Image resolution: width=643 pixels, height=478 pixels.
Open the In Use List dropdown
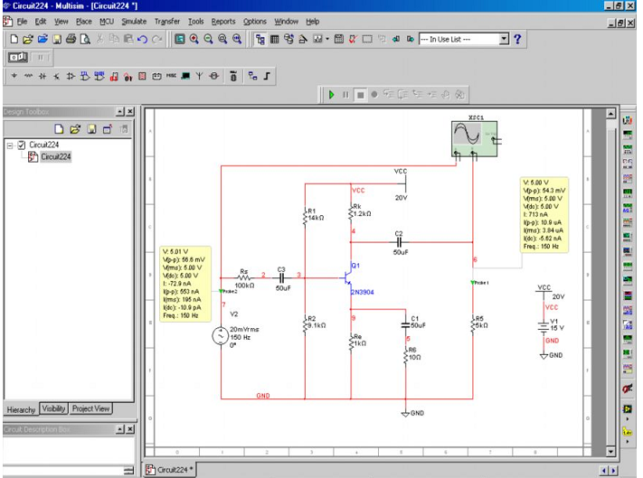[504, 40]
